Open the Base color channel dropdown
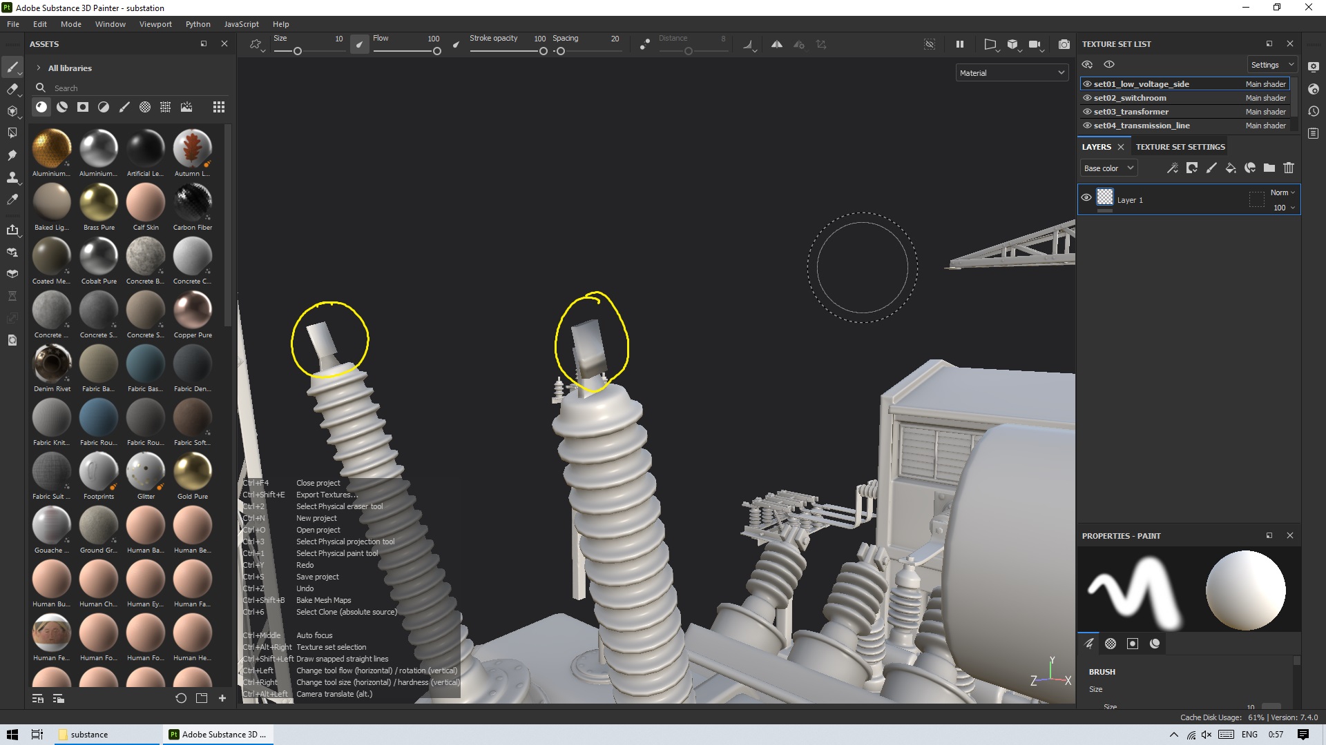This screenshot has width=1326, height=745. [x=1108, y=168]
